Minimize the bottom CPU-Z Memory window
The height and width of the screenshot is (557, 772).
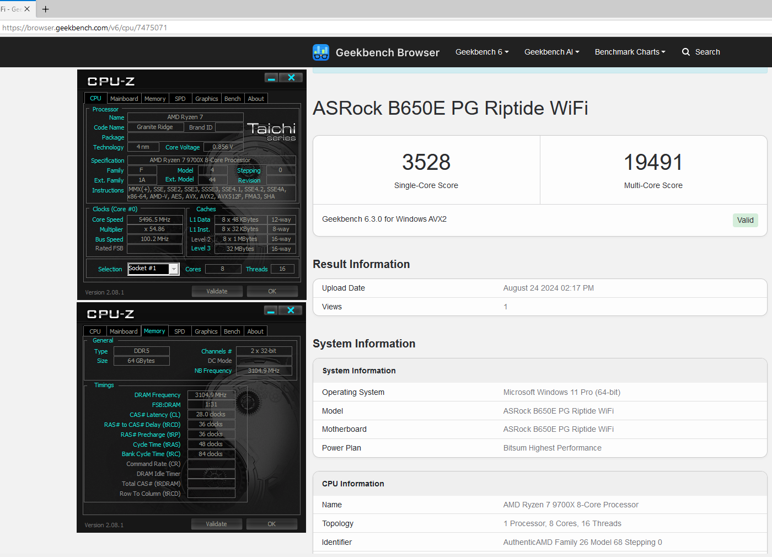(x=271, y=310)
